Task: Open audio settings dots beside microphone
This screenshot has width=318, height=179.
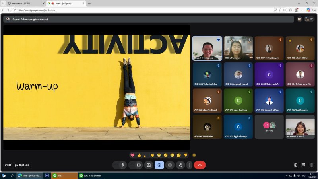Action: point(116,165)
